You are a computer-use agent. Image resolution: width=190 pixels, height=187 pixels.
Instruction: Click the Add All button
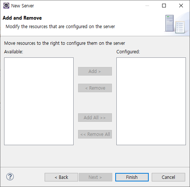point(95,117)
